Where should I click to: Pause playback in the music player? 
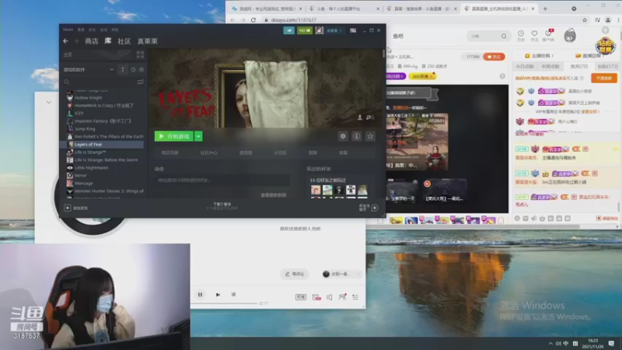[200, 295]
